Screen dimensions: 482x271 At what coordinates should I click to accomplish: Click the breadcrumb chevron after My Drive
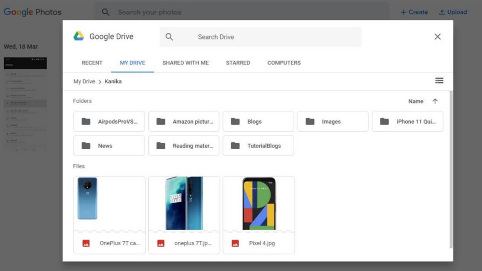tap(100, 82)
